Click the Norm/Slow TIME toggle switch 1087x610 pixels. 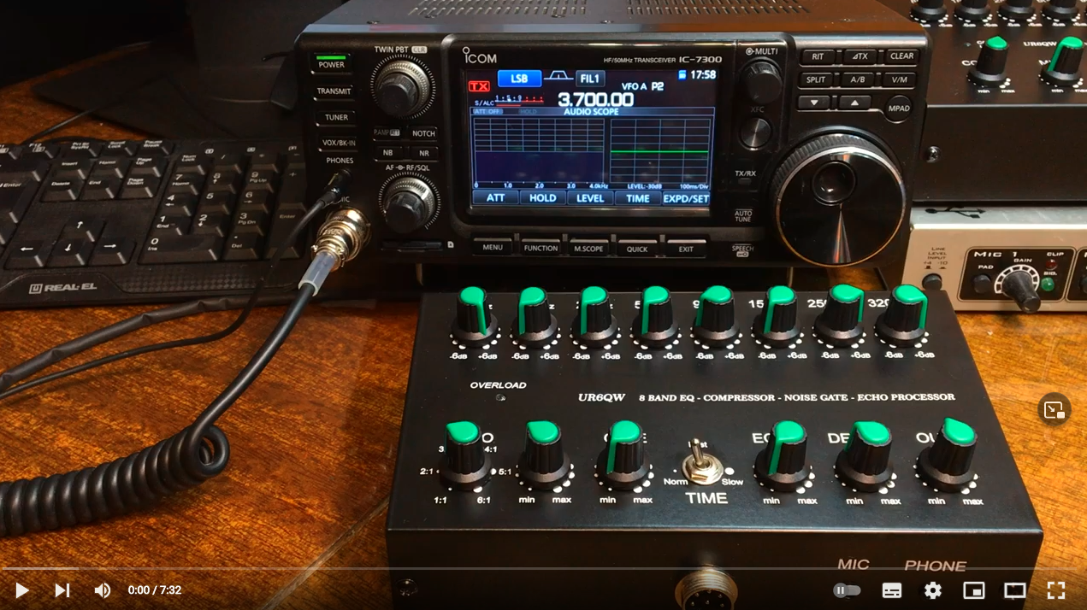coord(701,466)
